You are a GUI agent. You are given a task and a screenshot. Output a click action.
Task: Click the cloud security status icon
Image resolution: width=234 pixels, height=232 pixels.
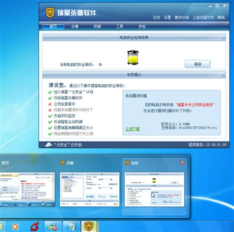[48, 145]
